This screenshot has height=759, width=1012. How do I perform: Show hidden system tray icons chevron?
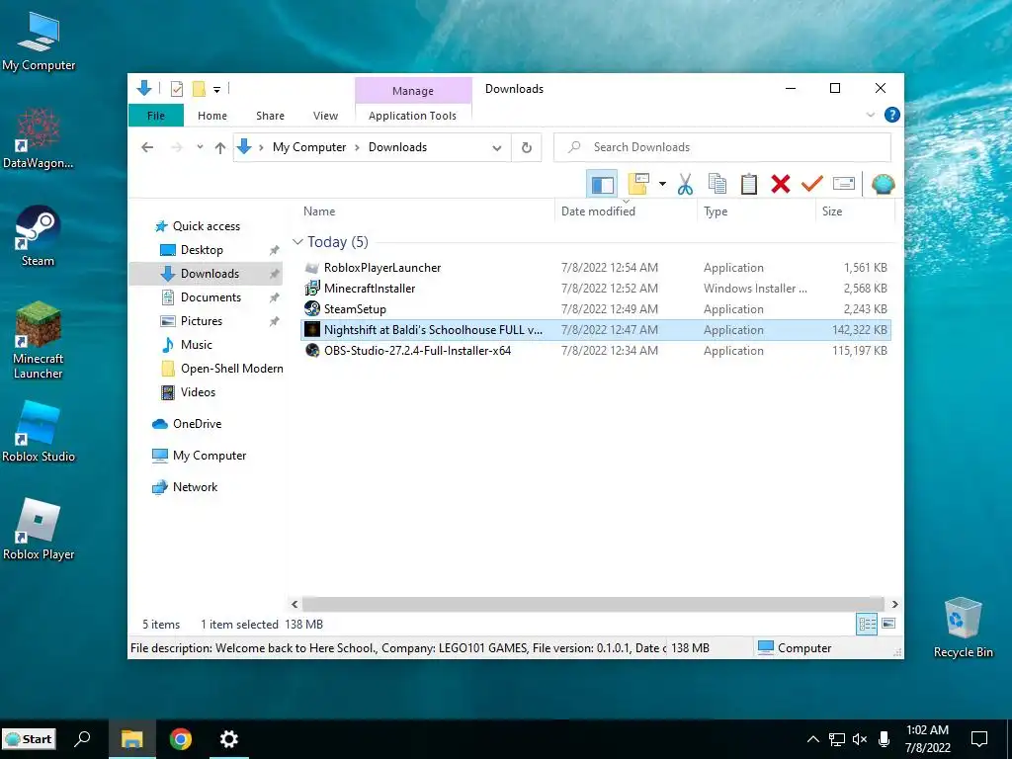point(813,739)
